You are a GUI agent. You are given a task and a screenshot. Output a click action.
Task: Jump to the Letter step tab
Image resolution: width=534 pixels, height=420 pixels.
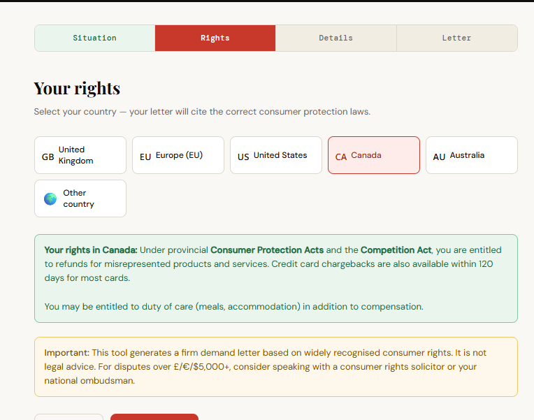click(x=456, y=38)
